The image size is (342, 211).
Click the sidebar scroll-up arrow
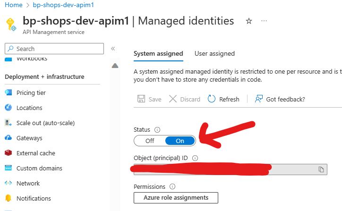point(115,66)
